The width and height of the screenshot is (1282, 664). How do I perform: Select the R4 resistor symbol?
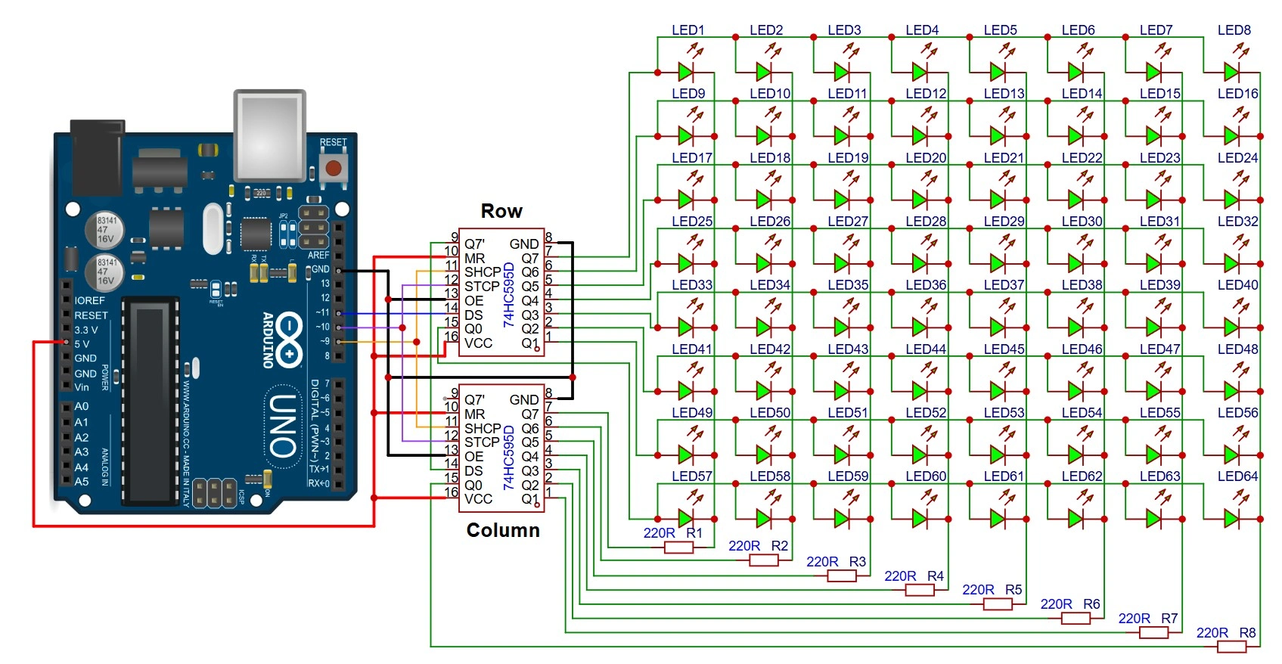click(x=920, y=591)
